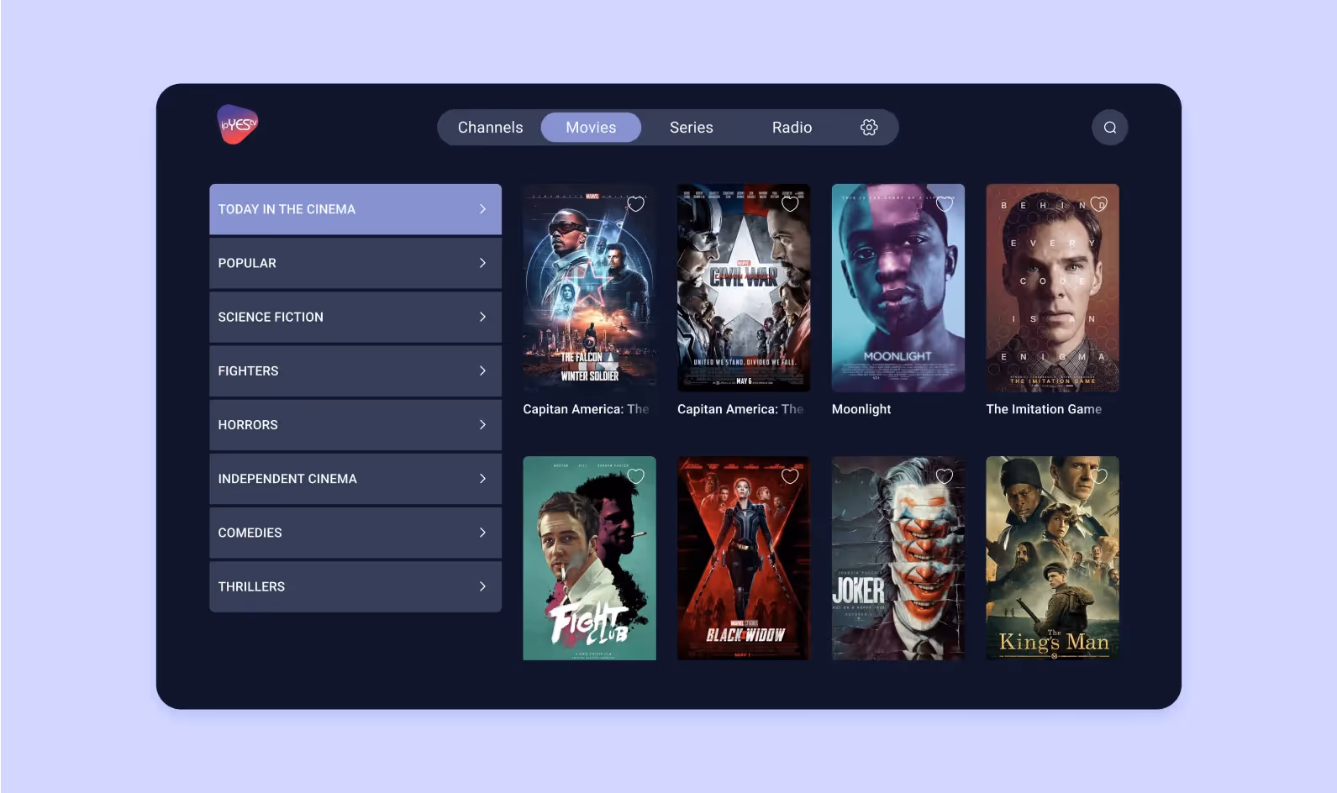
Task: Select THRILLERS category label
Action: tap(251, 586)
